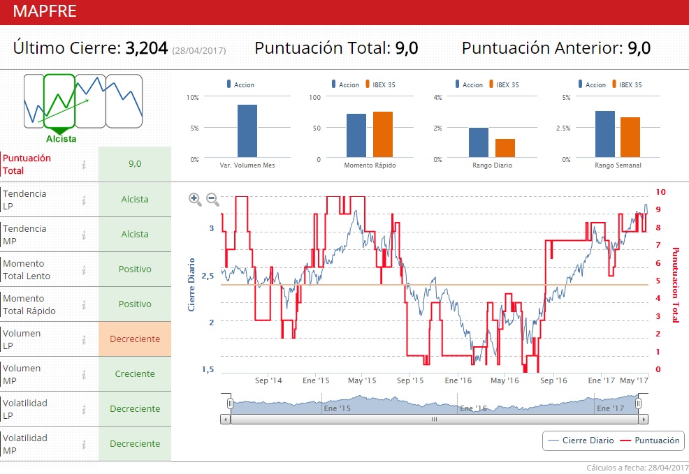Open info icon for Puntuación Total row
Screen dimensions: 689x474
tap(83, 165)
